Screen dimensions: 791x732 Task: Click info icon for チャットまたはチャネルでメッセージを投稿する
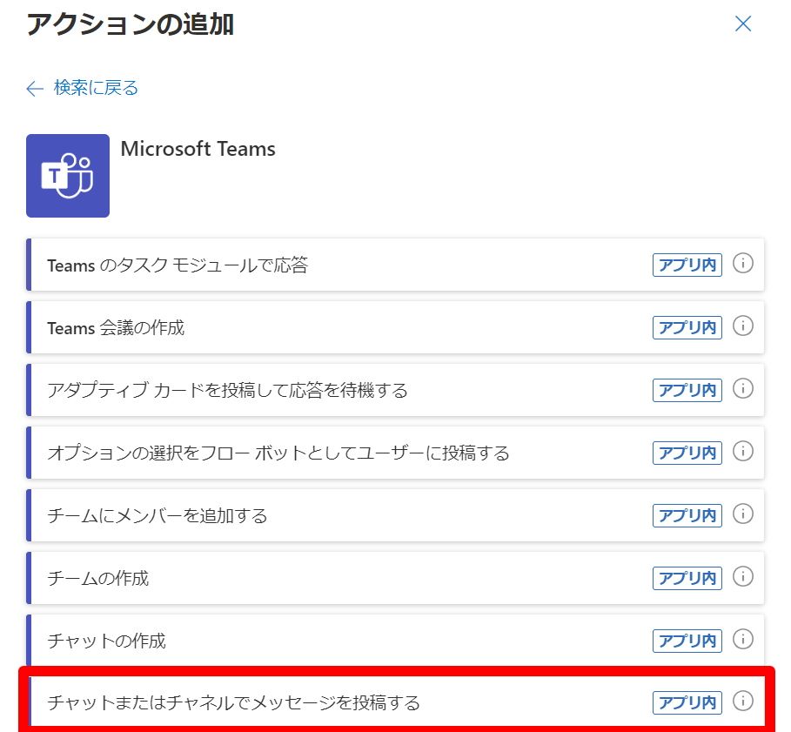(742, 701)
